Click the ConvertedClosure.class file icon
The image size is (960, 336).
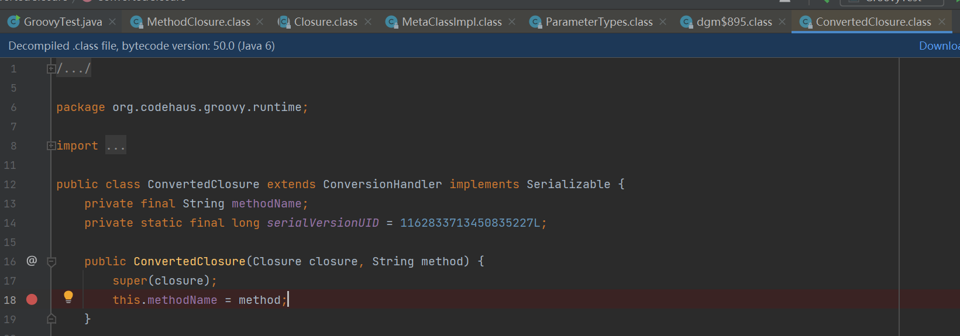pyautogui.click(x=806, y=22)
